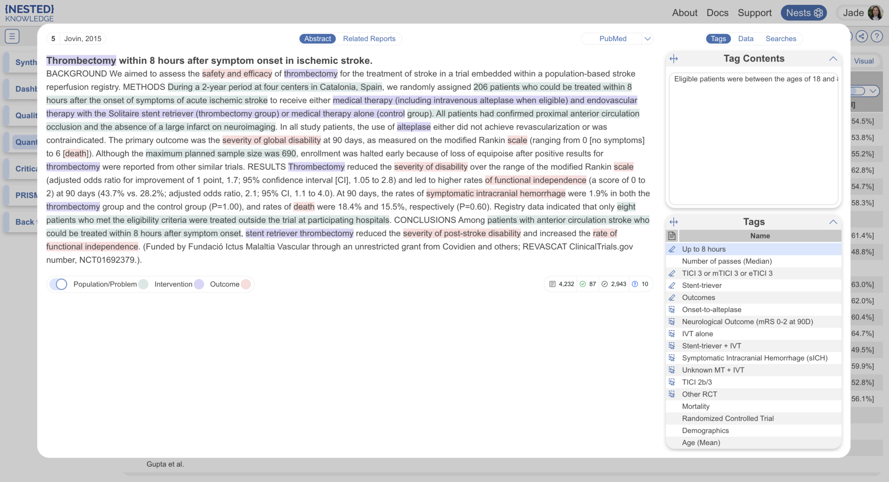Viewport: 889px width, 482px height.
Task: Click the Nests button in the top bar
Action: 803,13
